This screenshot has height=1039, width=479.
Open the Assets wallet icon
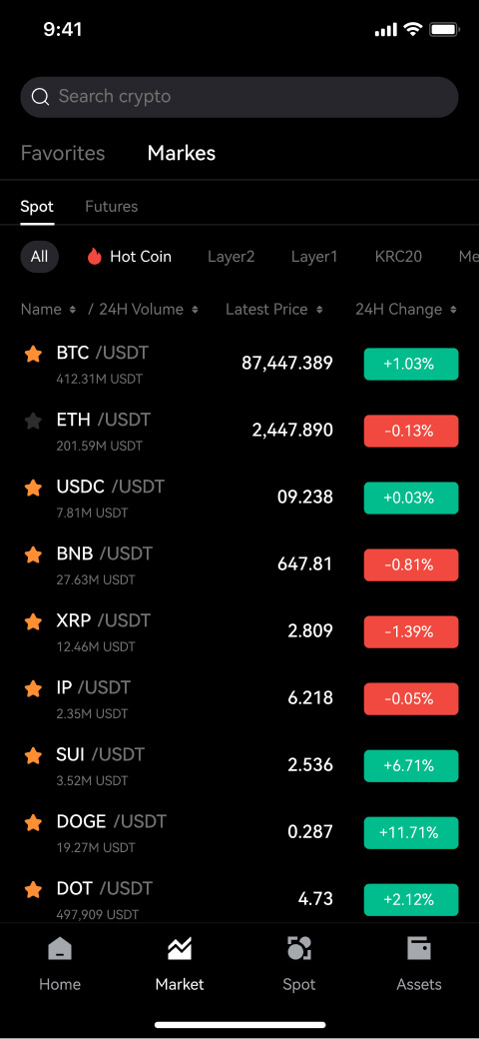tap(419, 949)
